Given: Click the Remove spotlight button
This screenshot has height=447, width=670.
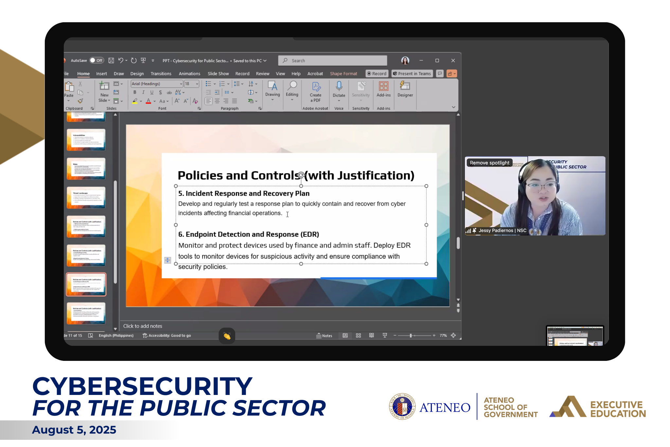Looking at the screenshot, I should (x=489, y=162).
